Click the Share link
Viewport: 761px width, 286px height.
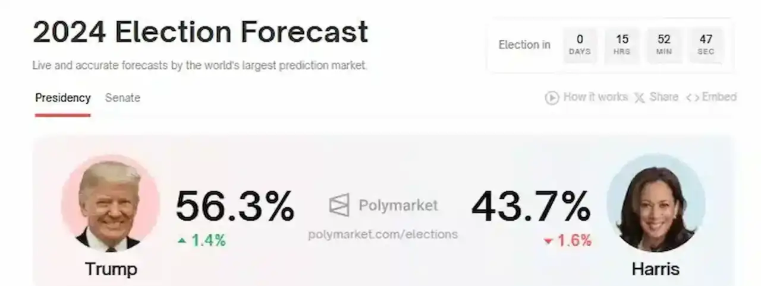coord(663,97)
